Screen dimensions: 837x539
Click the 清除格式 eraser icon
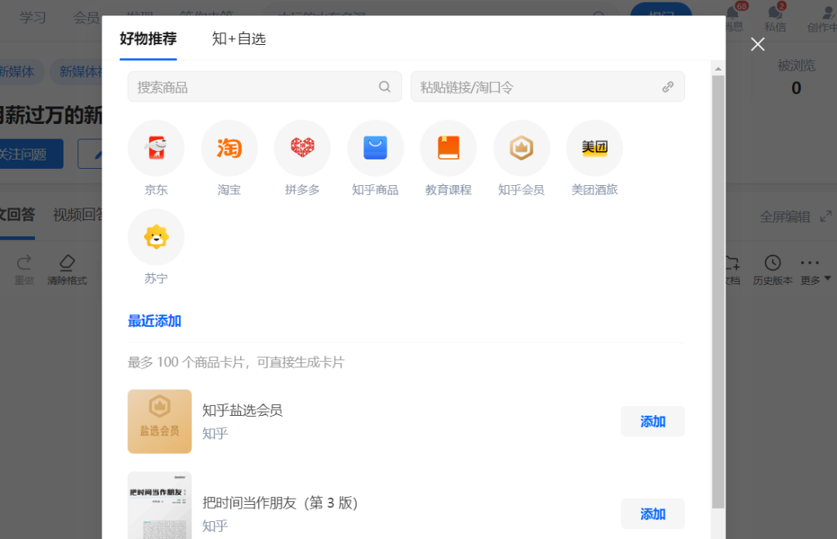(67, 263)
